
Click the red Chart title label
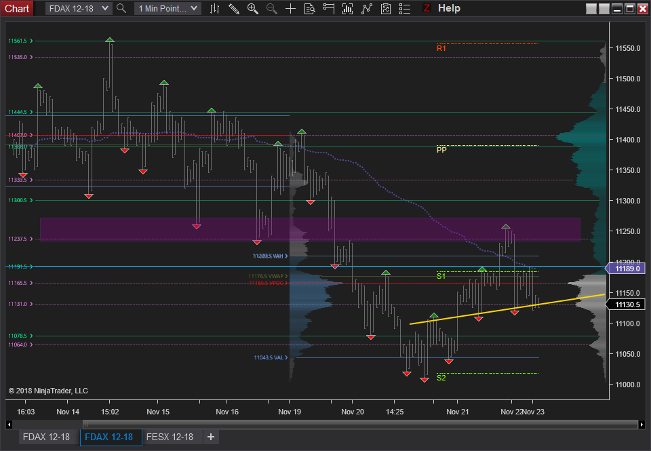tap(17, 9)
